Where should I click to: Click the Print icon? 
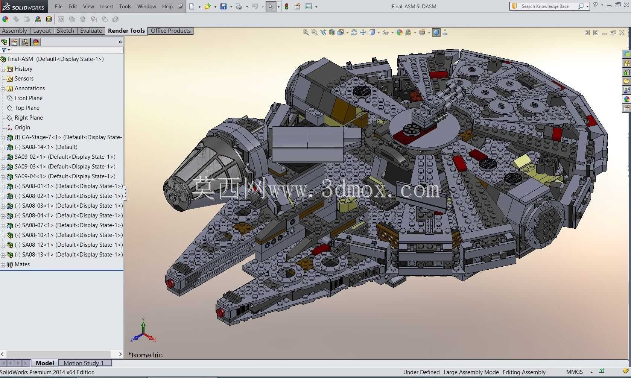click(239, 6)
